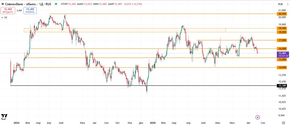Viewport: 290px width, 126px height.
Task: Click the red ПРОДАТЬ sell button
Action: coord(8,10)
